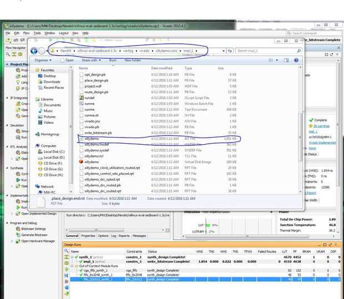Sort files by Date modified column
The width and height of the screenshot is (344, 299).
tap(161, 68)
